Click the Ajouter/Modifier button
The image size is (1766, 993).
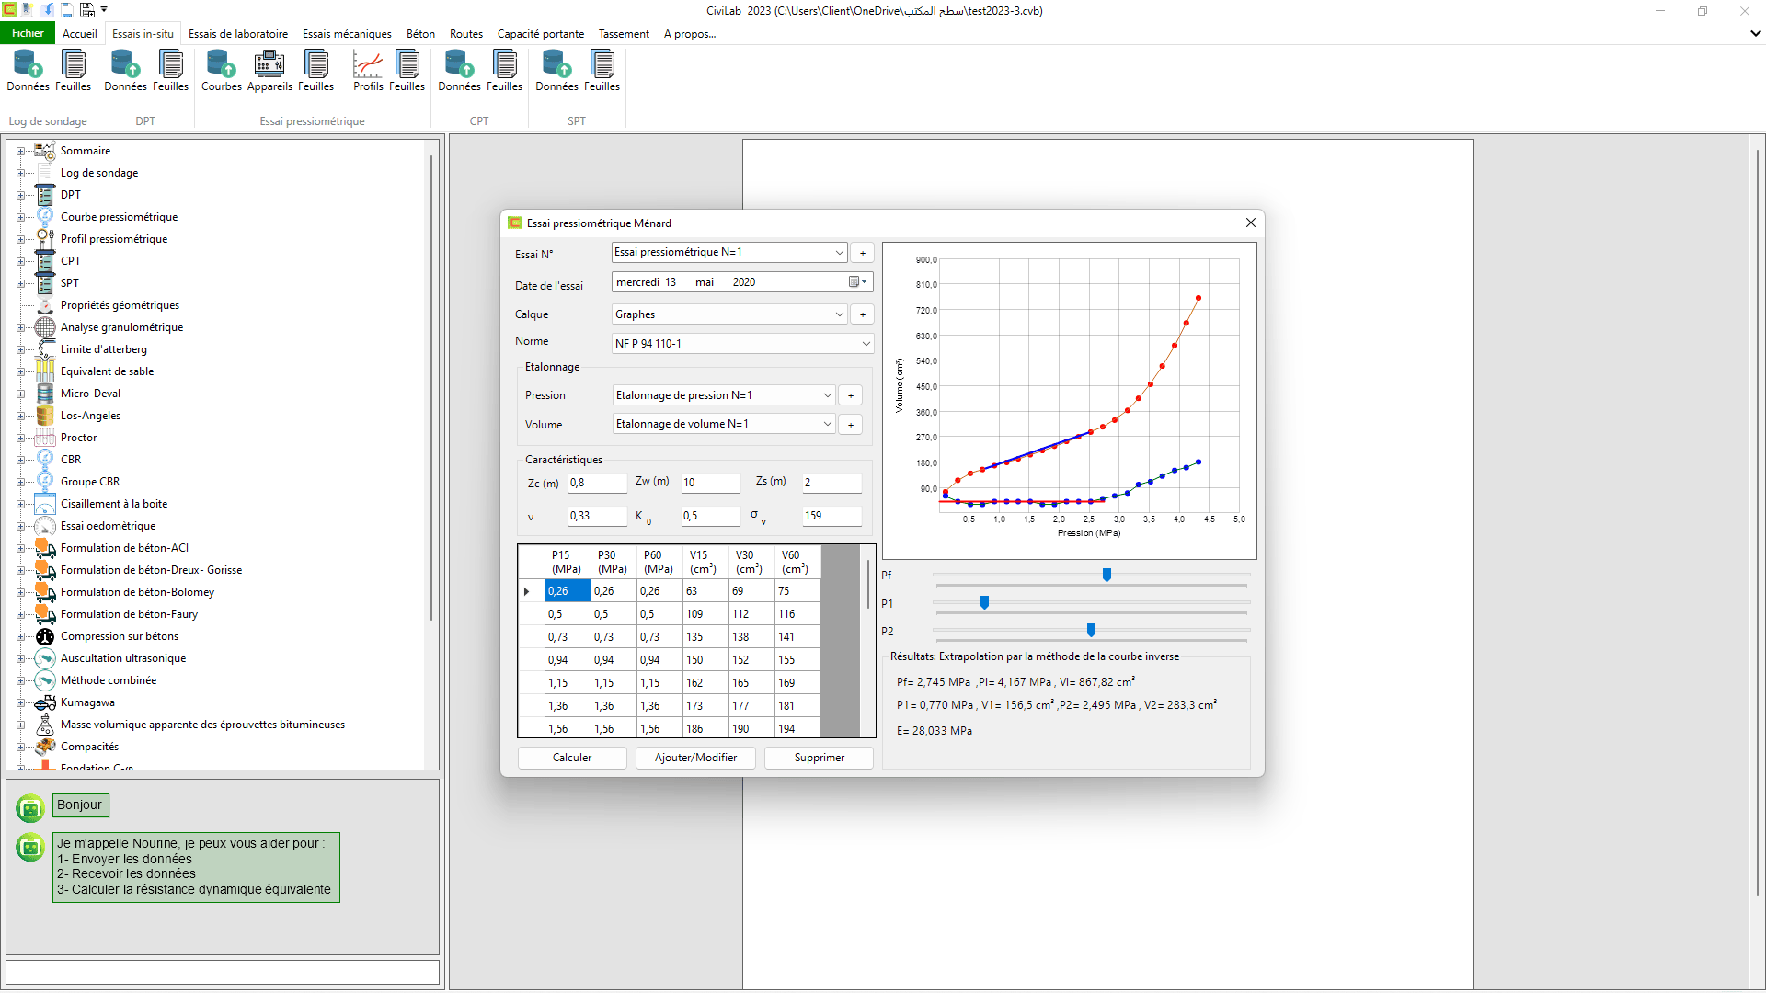coord(695,758)
